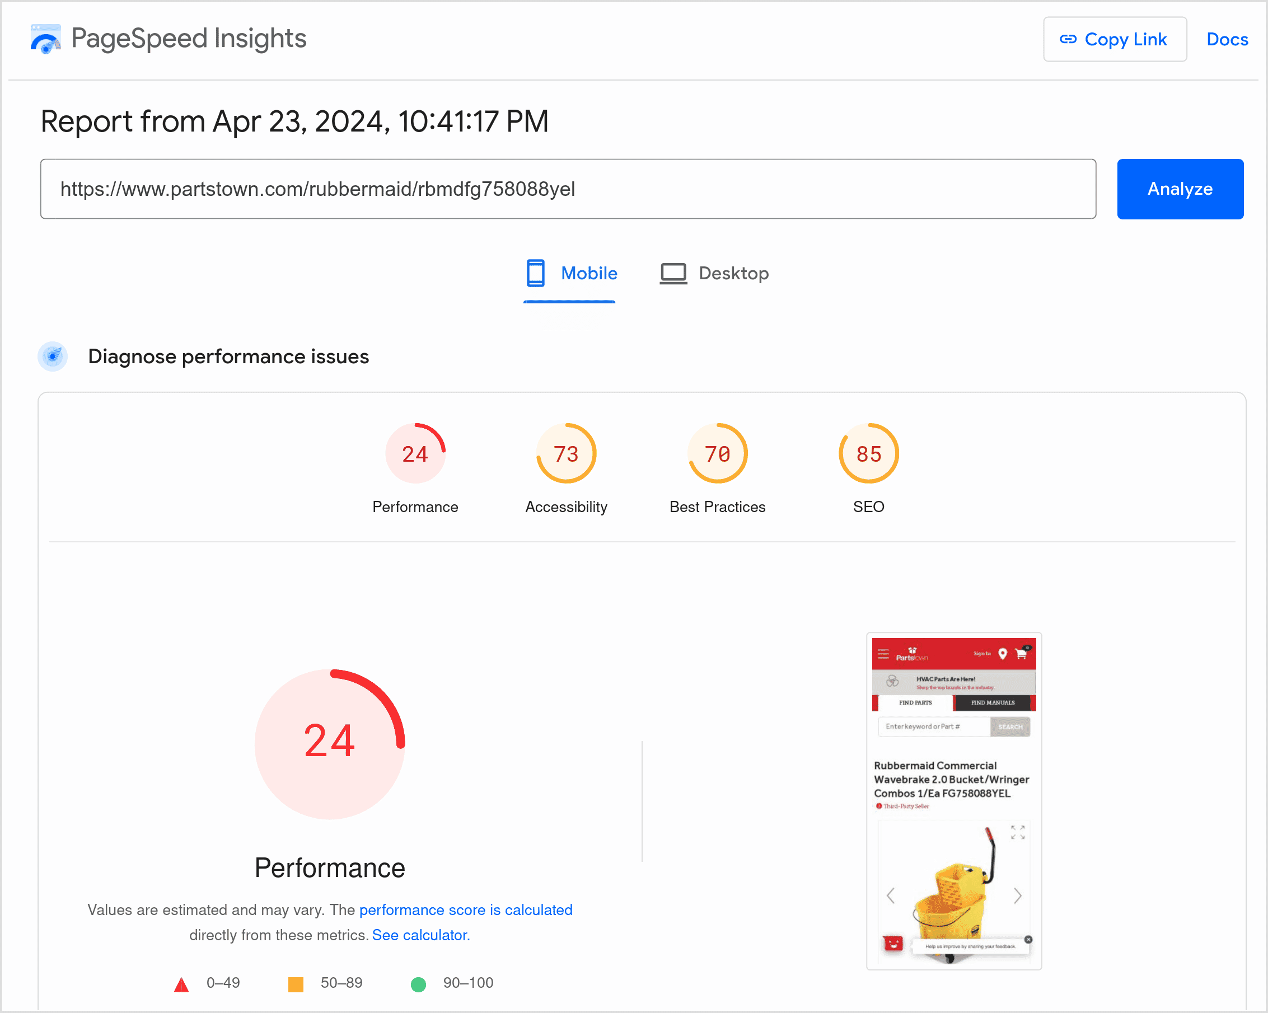
Task: Click the red feedback smiley icon in the preview
Action: click(893, 945)
